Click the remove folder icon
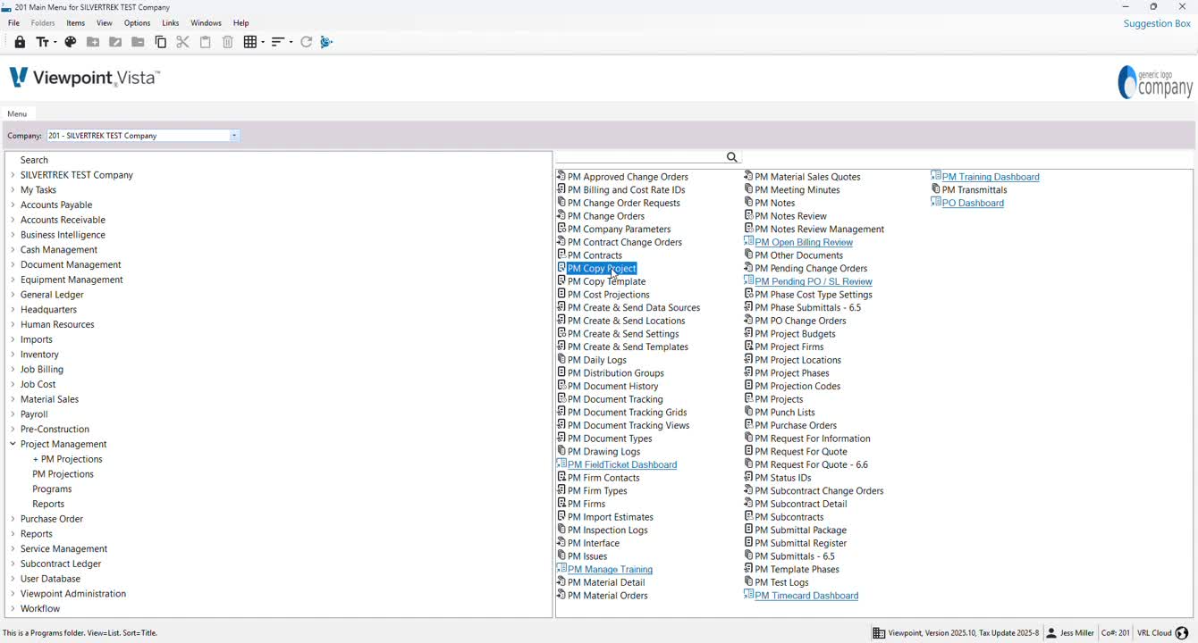This screenshot has height=643, width=1198. (138, 42)
